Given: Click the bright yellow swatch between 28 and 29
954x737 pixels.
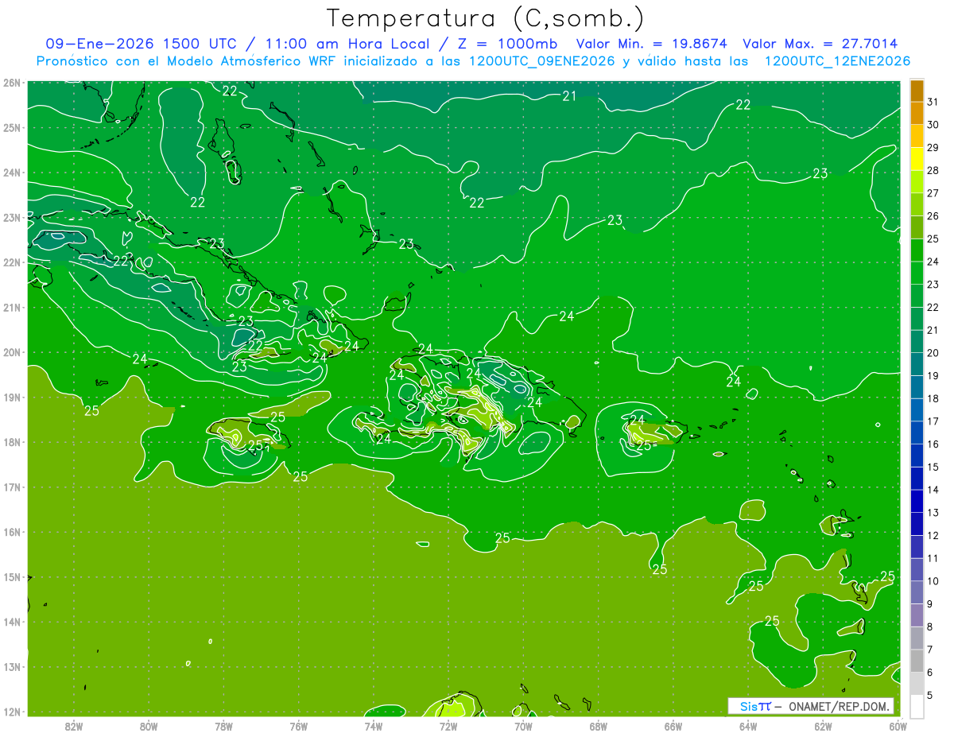Looking at the screenshot, I should coord(917,159).
